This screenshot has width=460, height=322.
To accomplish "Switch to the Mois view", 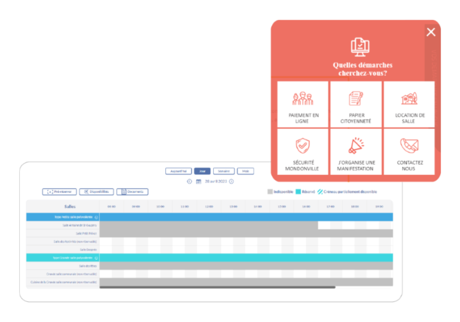I will [x=246, y=171].
